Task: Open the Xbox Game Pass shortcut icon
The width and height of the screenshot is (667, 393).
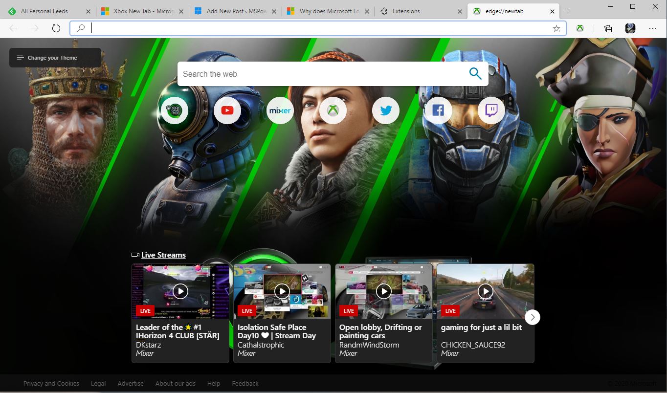Action: coord(175,110)
